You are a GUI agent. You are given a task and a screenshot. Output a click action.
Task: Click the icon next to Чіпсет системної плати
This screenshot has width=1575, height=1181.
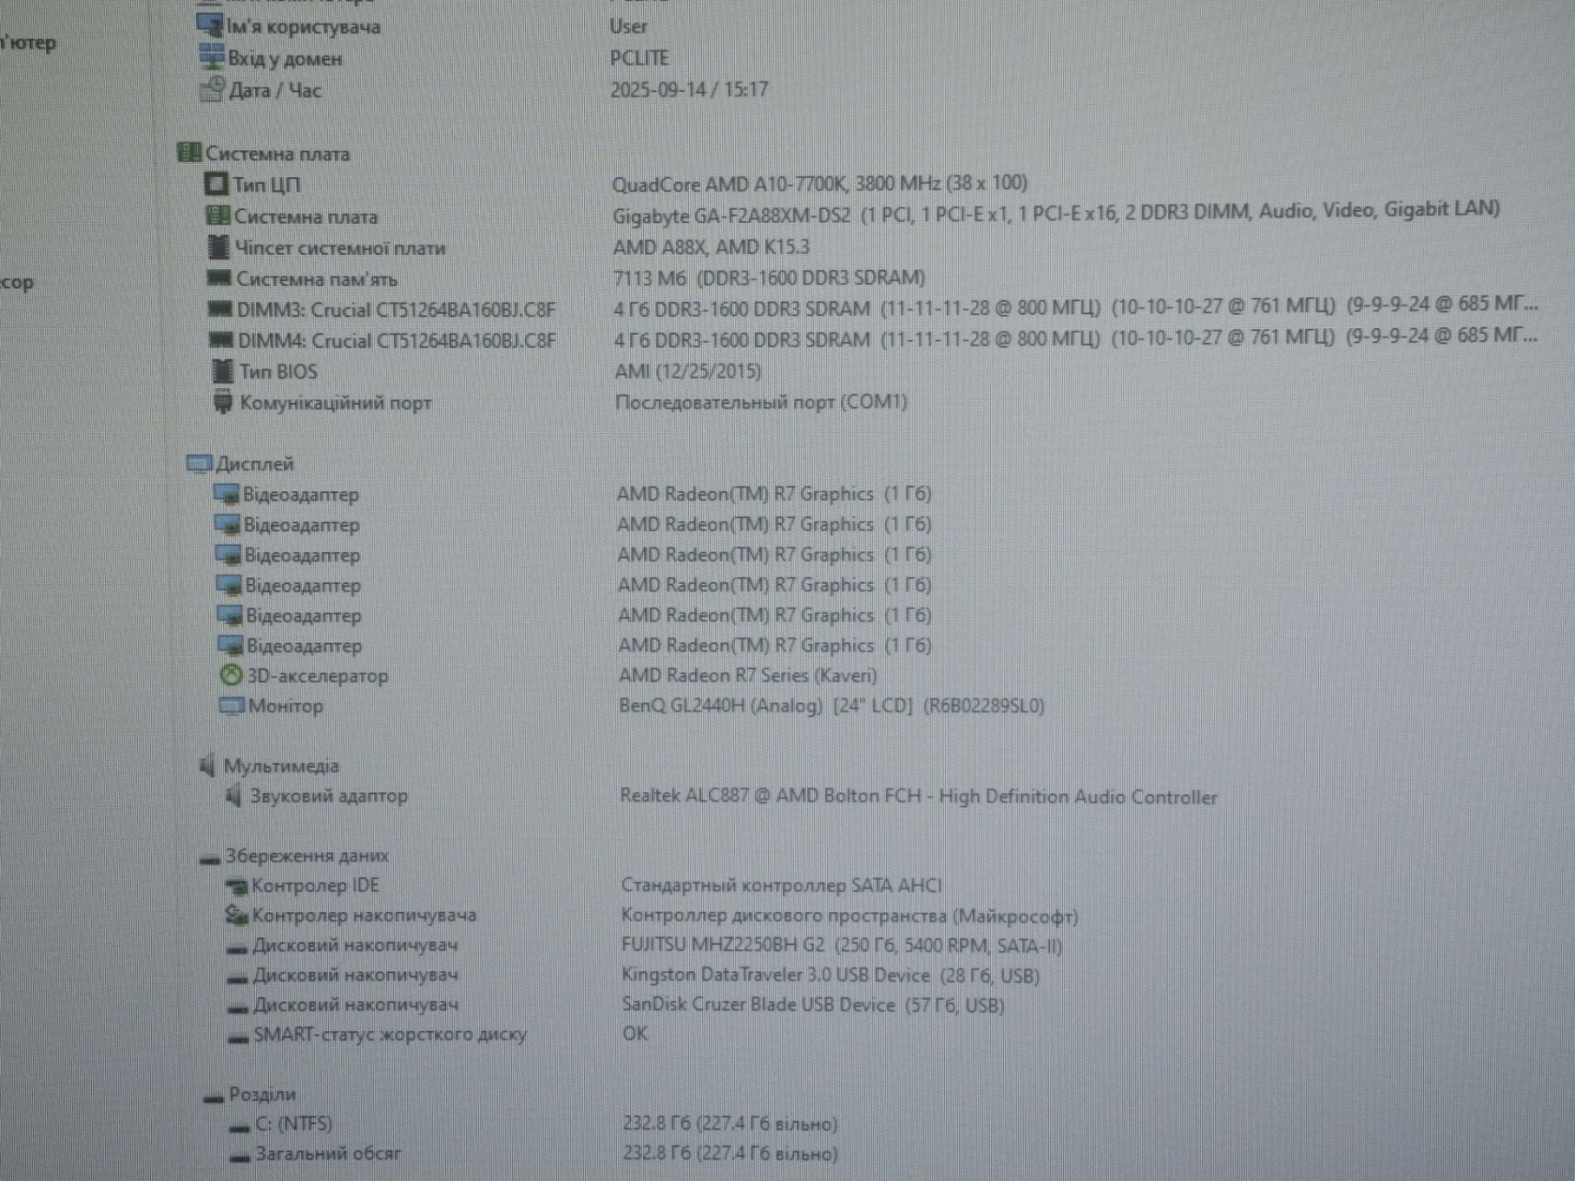click(x=218, y=247)
